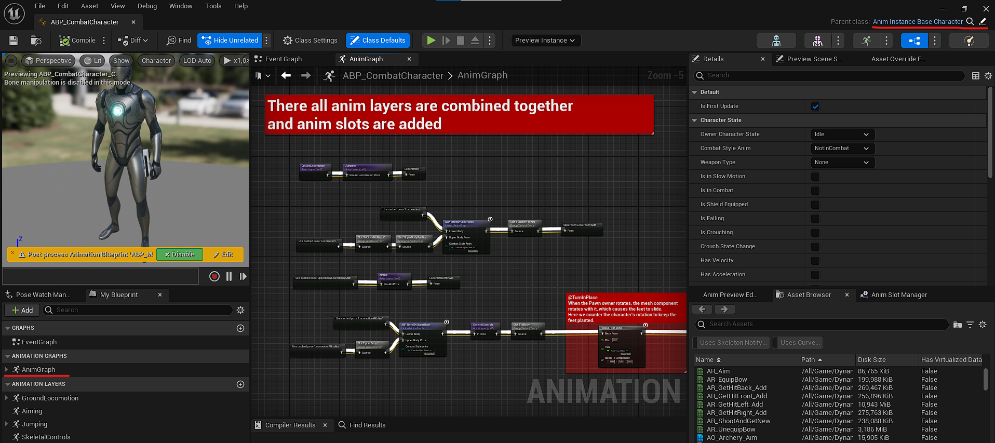Open the Weapon Type dropdown
995x443 pixels.
click(x=842, y=163)
